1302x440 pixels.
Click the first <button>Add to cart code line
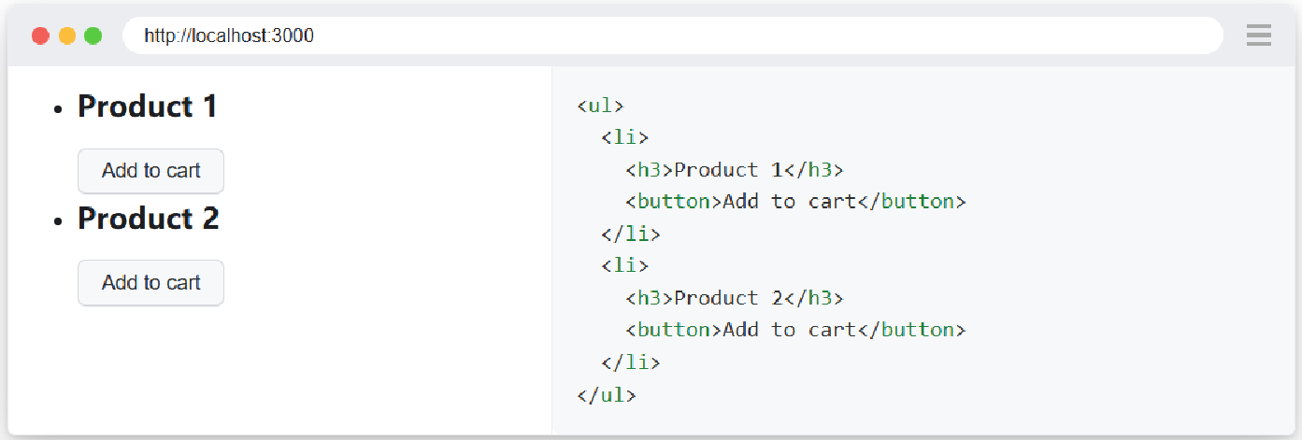(x=795, y=202)
